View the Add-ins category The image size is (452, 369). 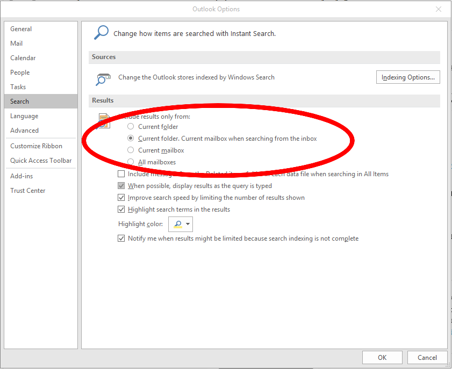[x=41, y=176]
